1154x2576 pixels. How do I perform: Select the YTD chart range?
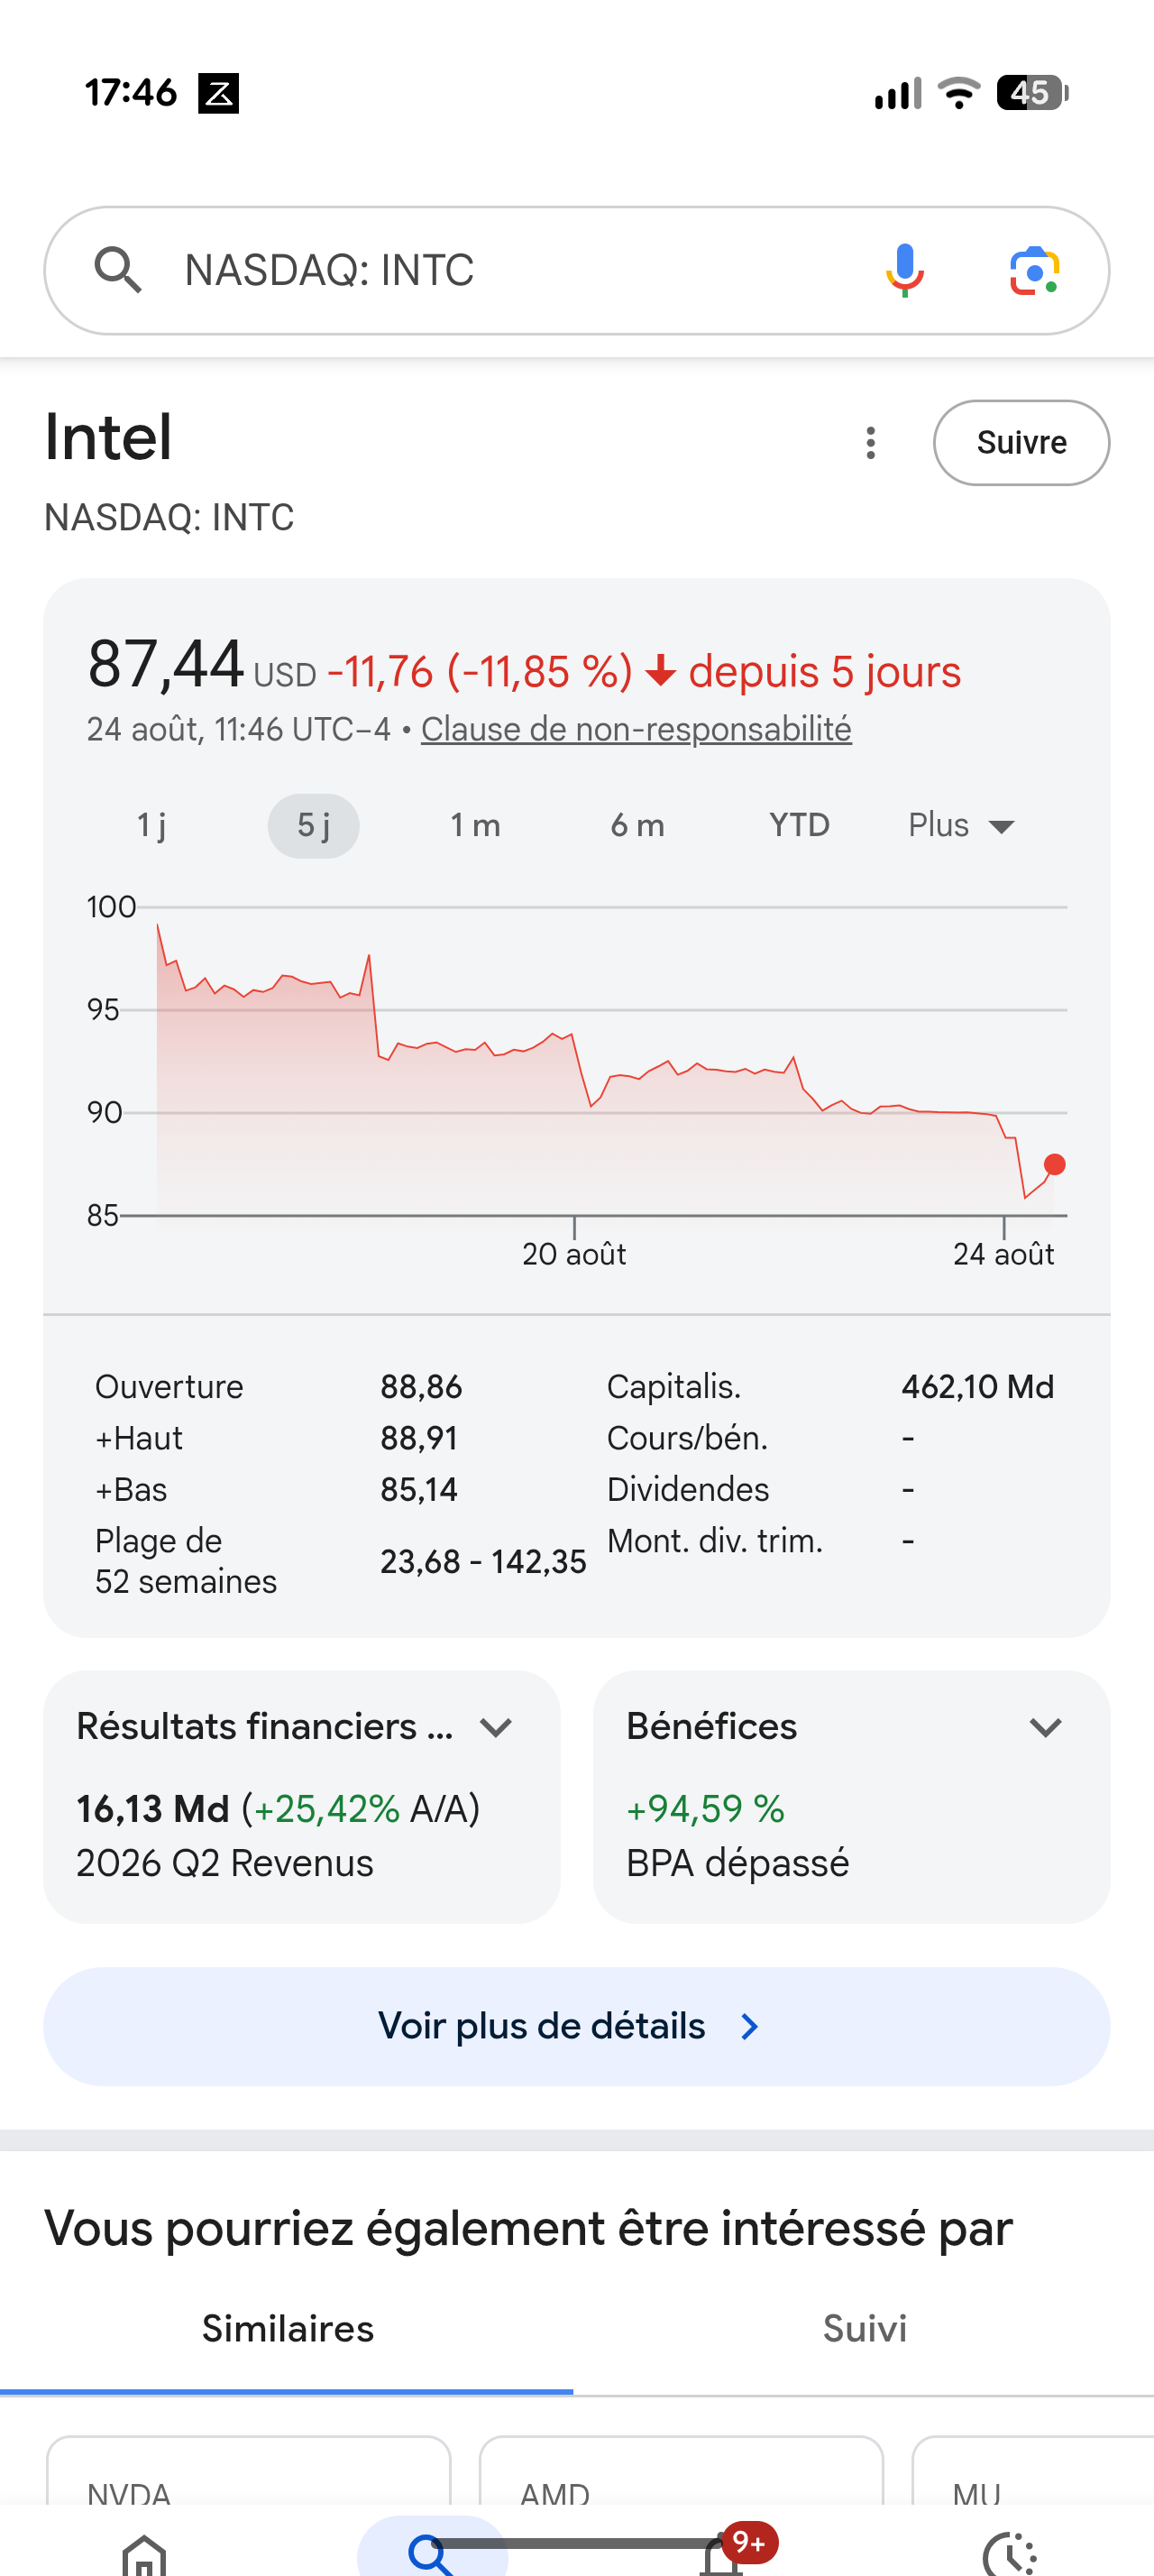(x=800, y=825)
